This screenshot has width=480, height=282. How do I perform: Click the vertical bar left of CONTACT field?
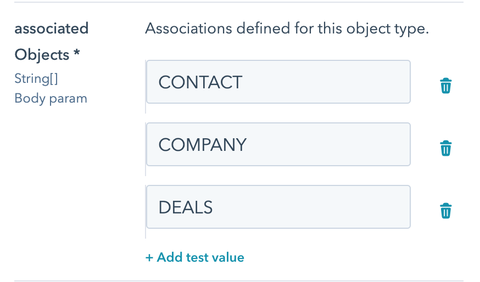(x=146, y=88)
